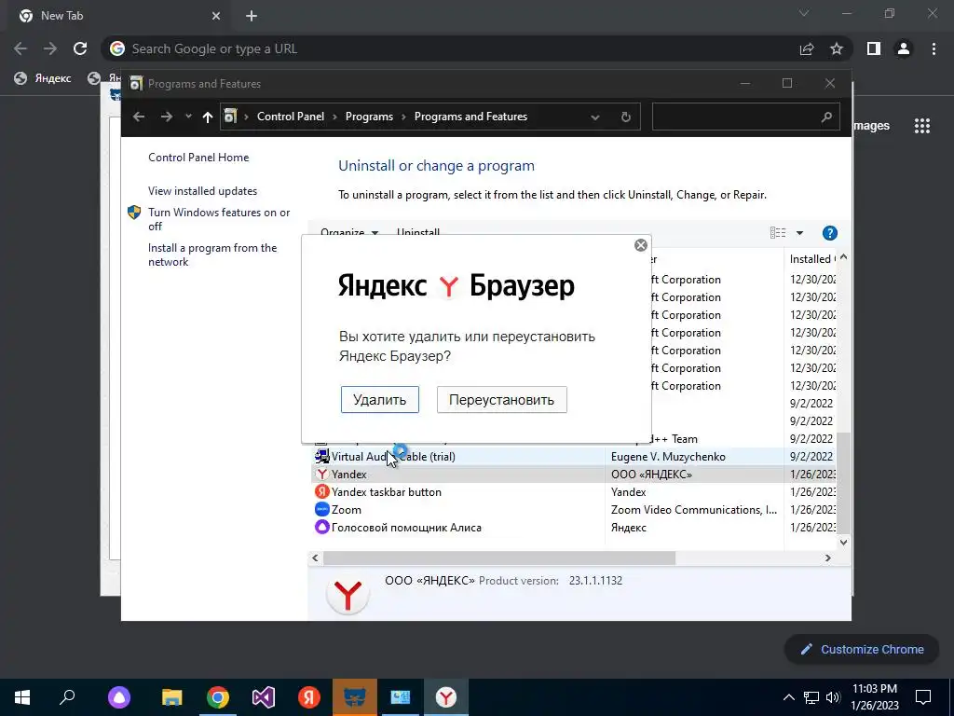Click Programs and Features breadcrumb segment
Screen dimensions: 954x716
470,117
